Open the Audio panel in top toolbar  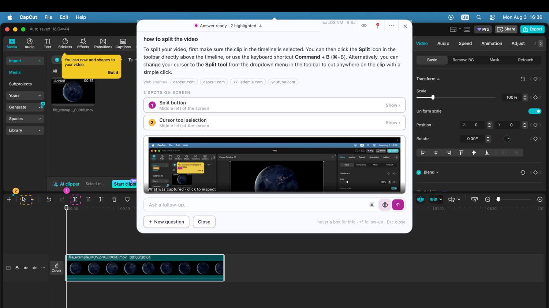pyautogui.click(x=30, y=43)
